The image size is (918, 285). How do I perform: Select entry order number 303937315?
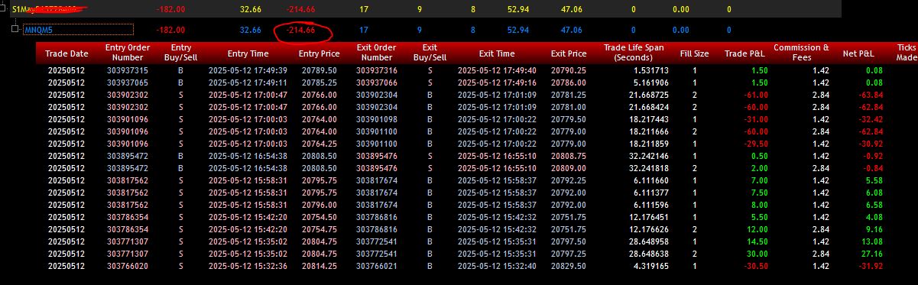(x=128, y=70)
